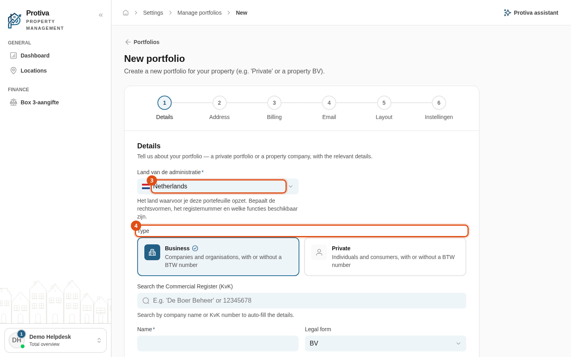Viewport: 571px width, 357px height.
Task: Go to step 1 Details
Action: click(165, 103)
